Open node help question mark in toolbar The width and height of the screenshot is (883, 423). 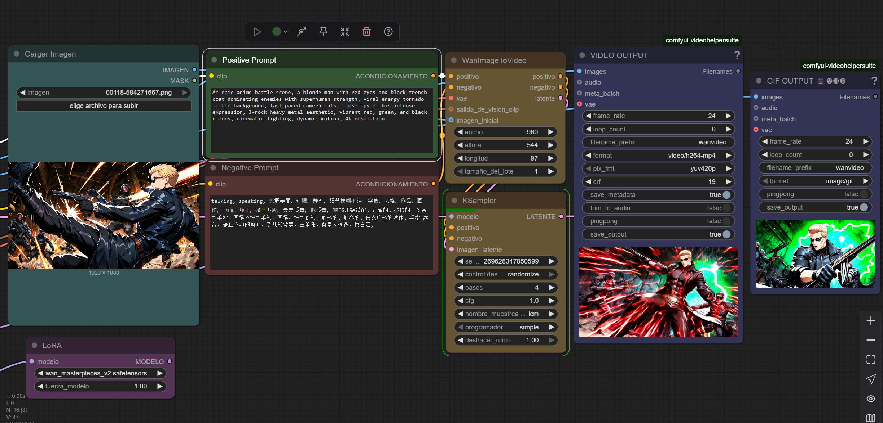388,32
